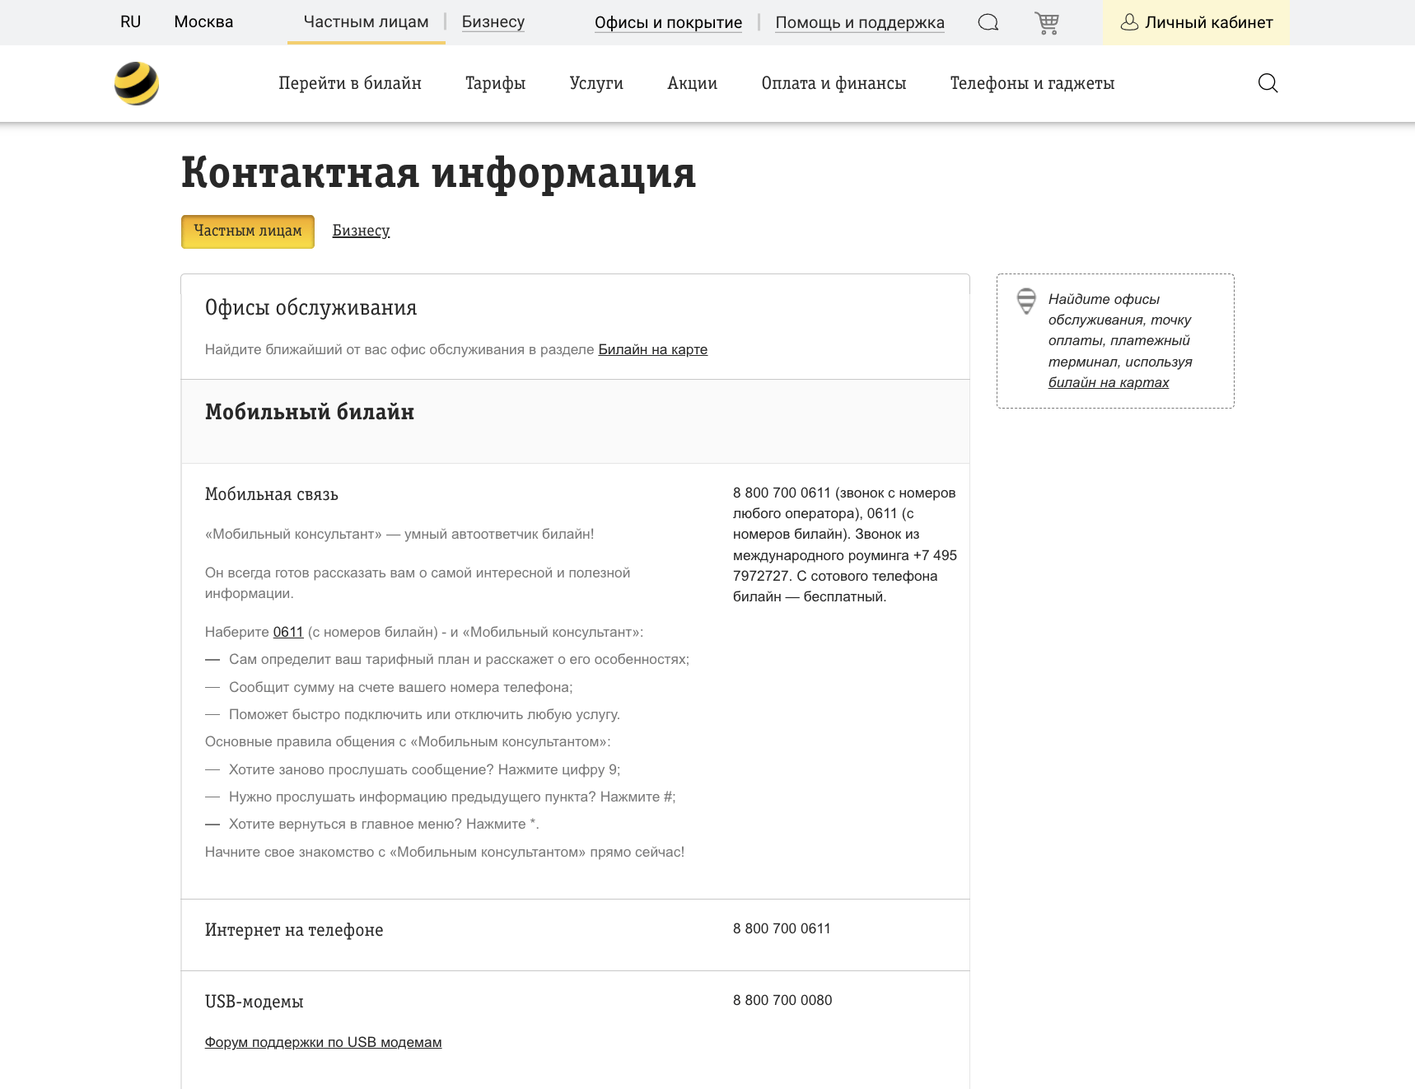This screenshot has width=1415, height=1089.
Task: Switch to the Бизнесу option below the heading
Action: click(361, 231)
